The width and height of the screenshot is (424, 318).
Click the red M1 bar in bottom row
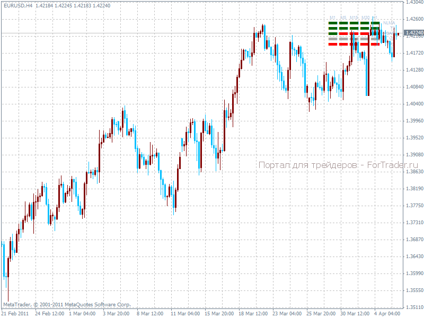pos(333,44)
